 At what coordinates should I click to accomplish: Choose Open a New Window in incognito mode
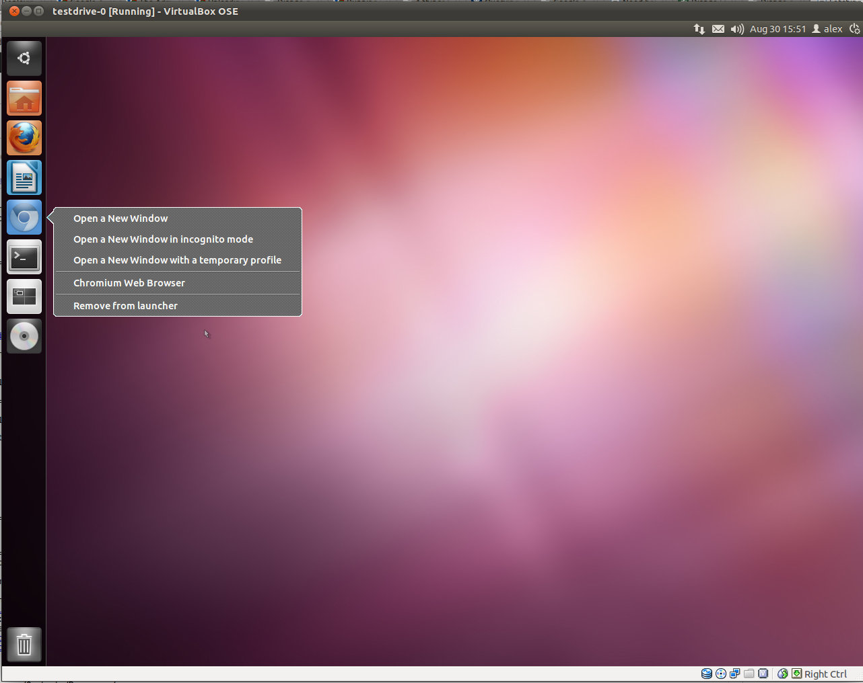click(x=163, y=239)
